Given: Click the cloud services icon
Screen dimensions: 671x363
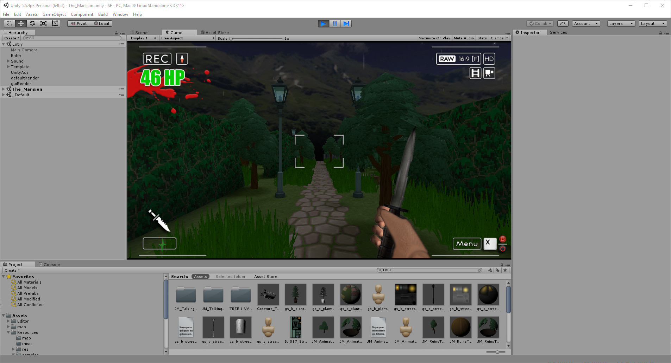Looking at the screenshot, I should pyautogui.click(x=562, y=23).
